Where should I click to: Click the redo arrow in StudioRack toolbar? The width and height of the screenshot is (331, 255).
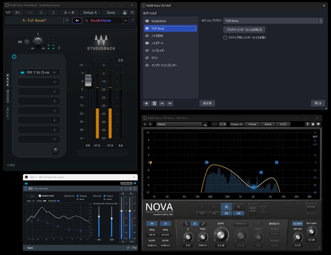point(30,12)
